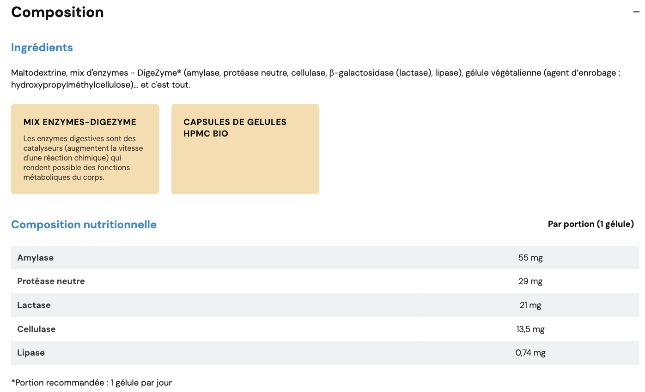645x392 pixels.
Task: Click the Composition section heading
Action: [x=57, y=12]
